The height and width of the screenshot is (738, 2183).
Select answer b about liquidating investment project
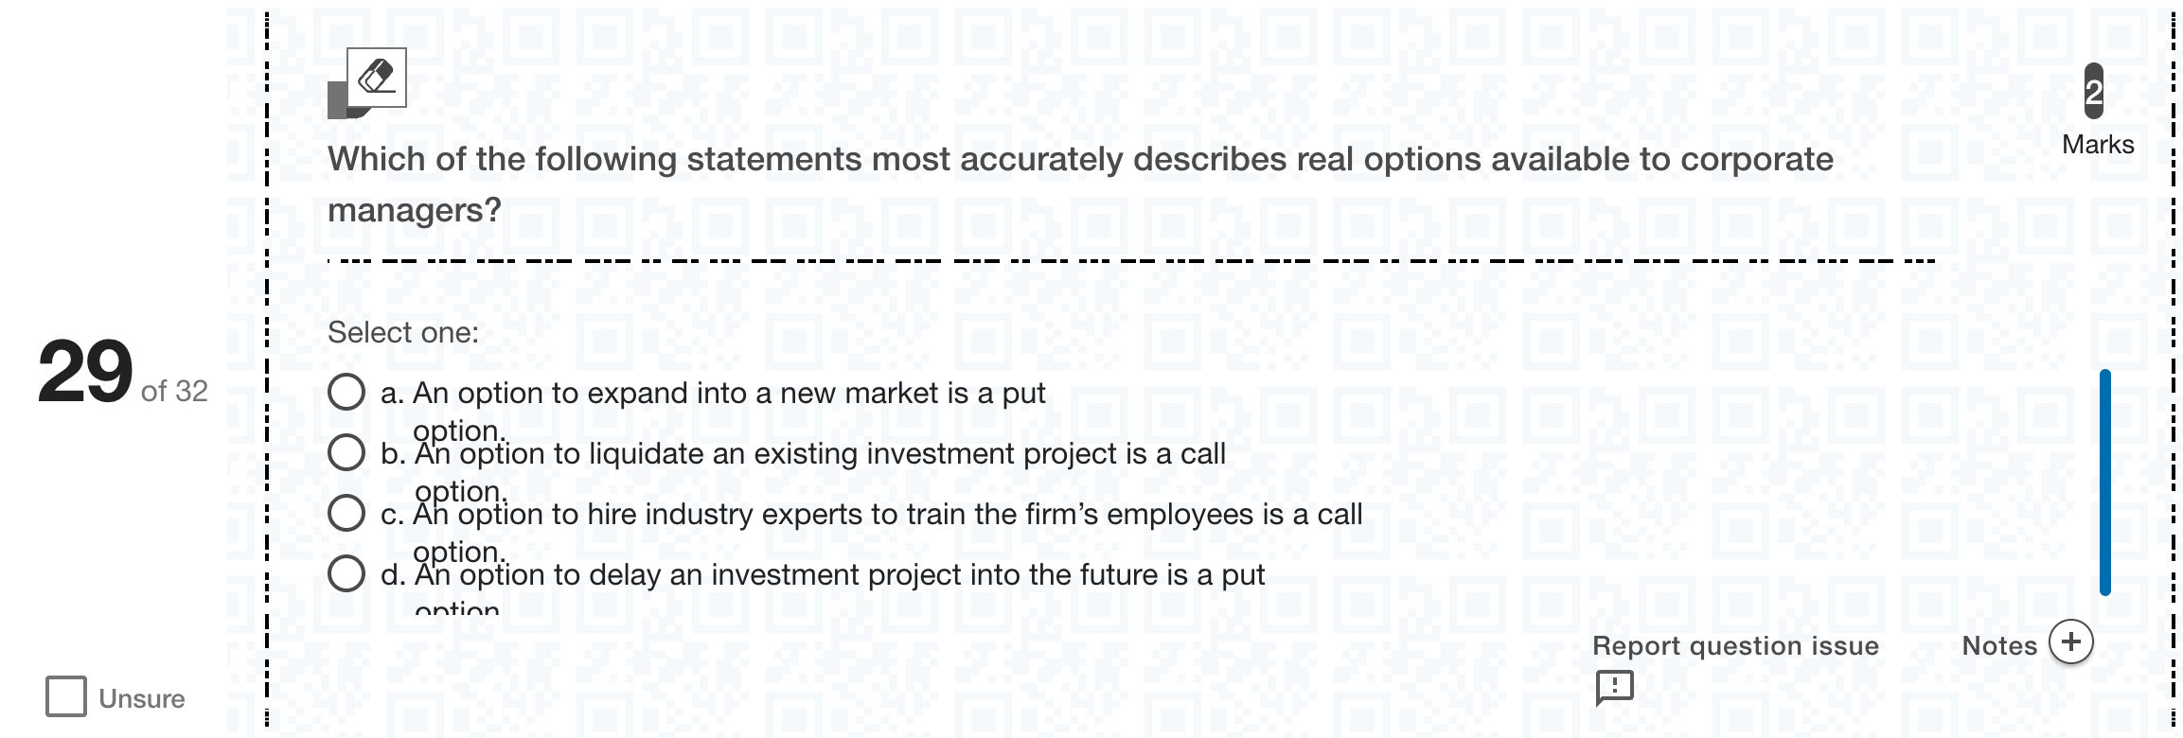tap(346, 452)
